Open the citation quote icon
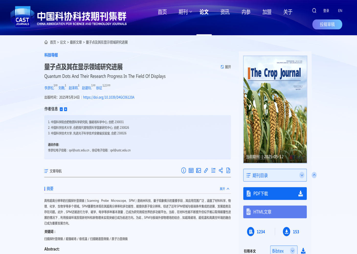The image size is (357, 254). click(213, 171)
